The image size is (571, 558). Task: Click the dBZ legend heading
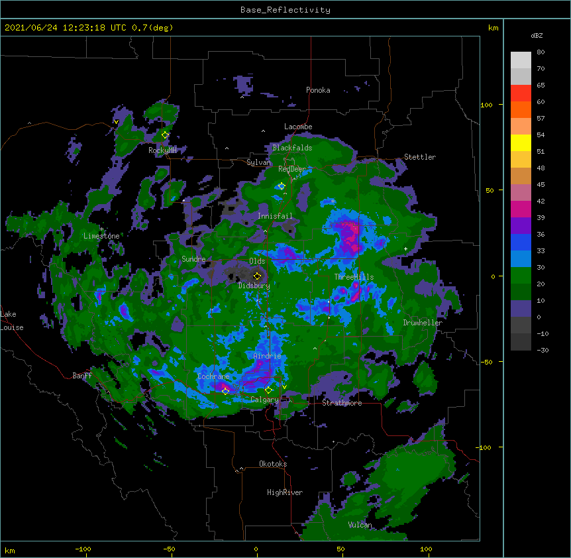point(537,36)
